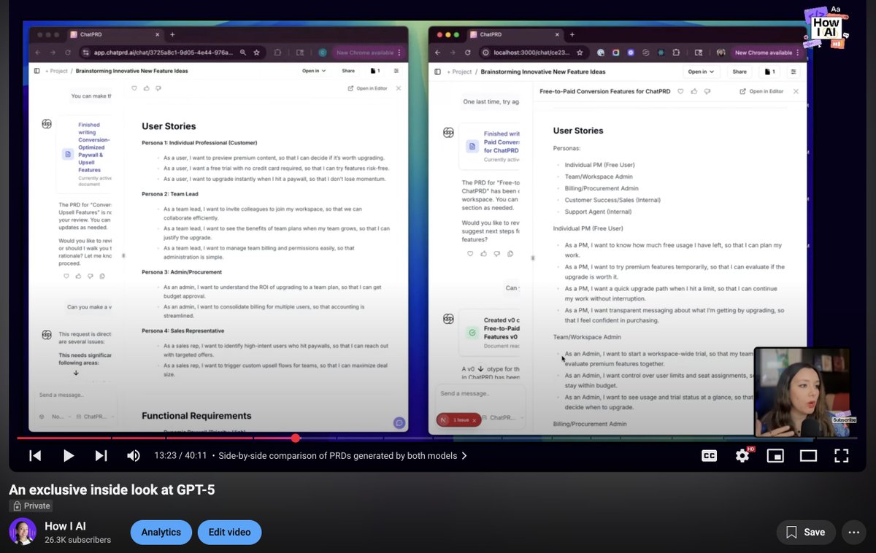Switch to theater mode
Viewport: 876px width, 553px height.
tap(808, 456)
